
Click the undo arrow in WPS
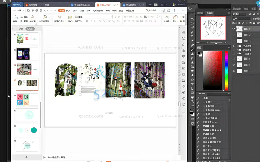coord(45,10)
